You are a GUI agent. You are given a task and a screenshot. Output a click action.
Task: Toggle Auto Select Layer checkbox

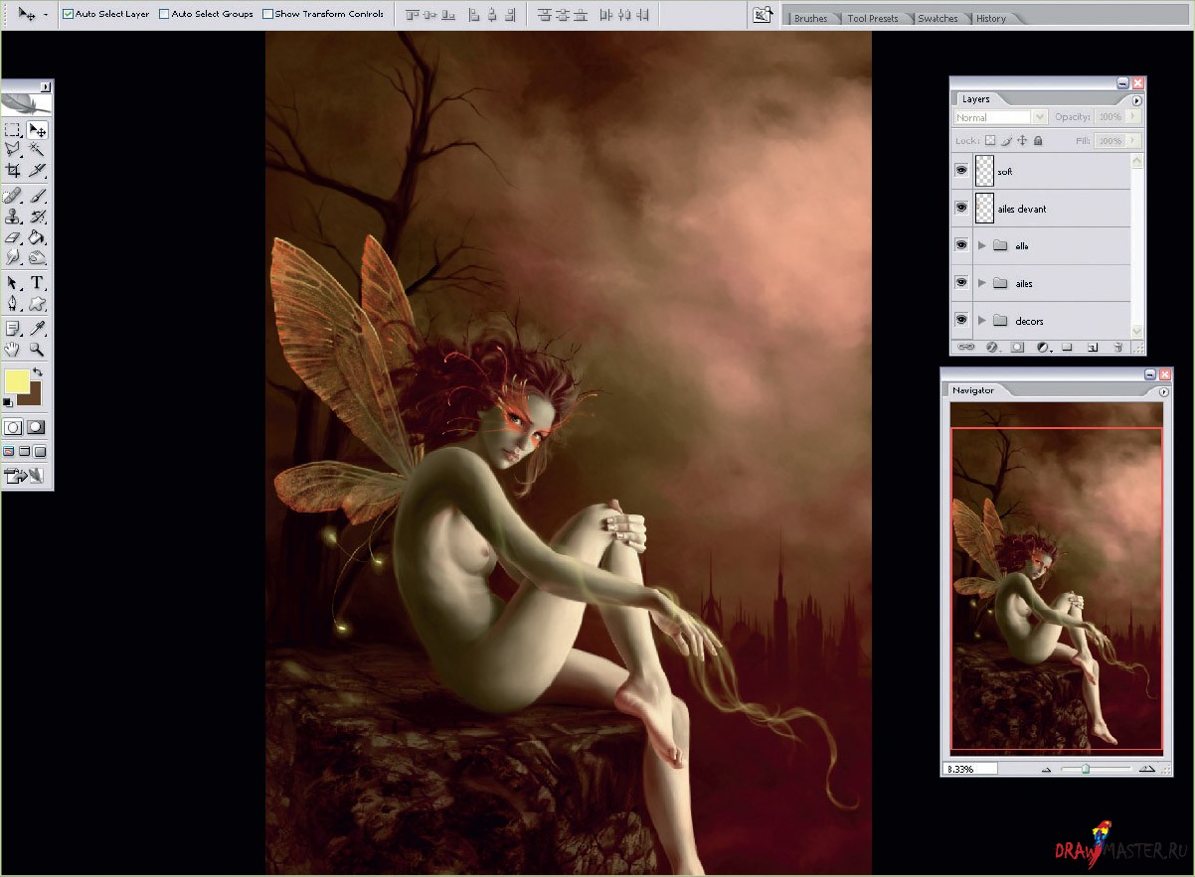(x=68, y=14)
